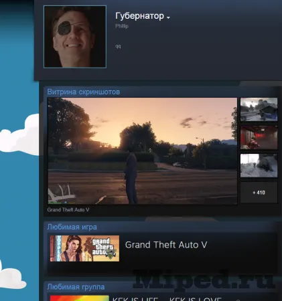Click the qq profile summary text
Viewport: 282px width, 301px height.
(118, 46)
